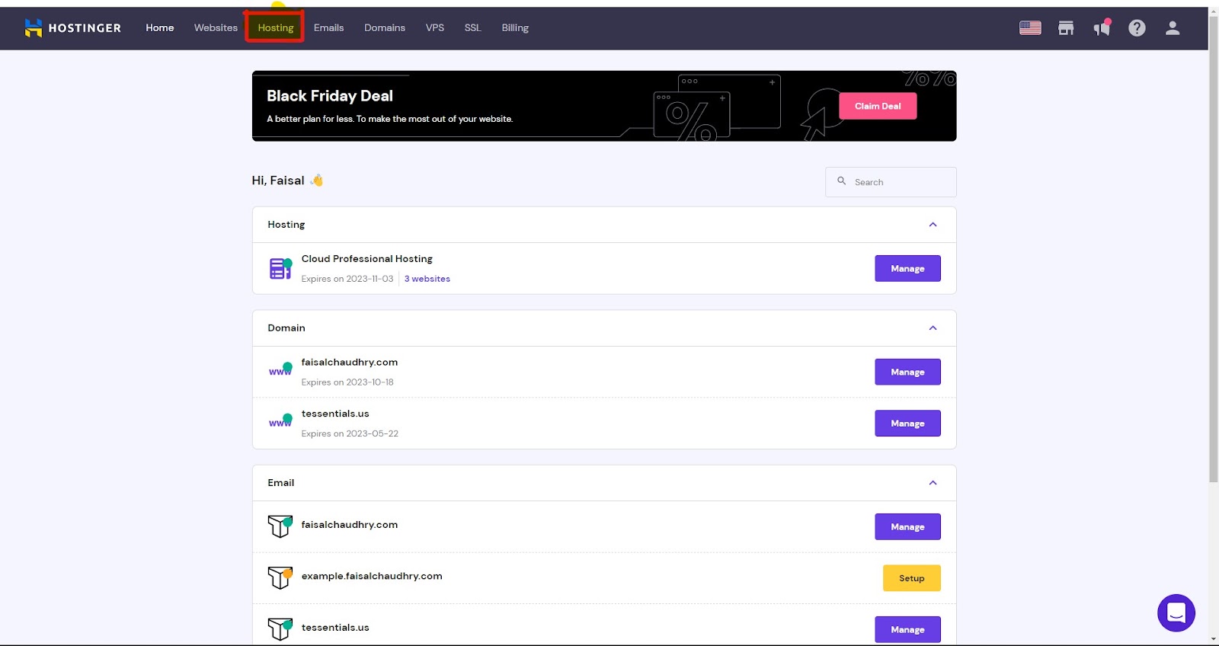This screenshot has height=646, width=1219.
Task: Open the Emails menu item
Action: 328,28
